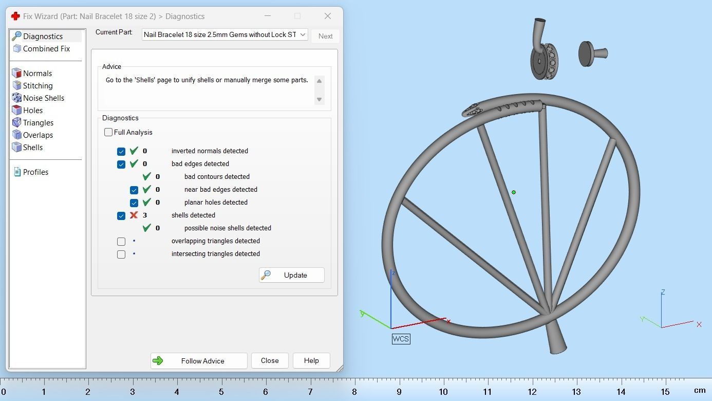Uncheck bad edges detected checkbox
The width and height of the screenshot is (712, 401).
tap(121, 164)
